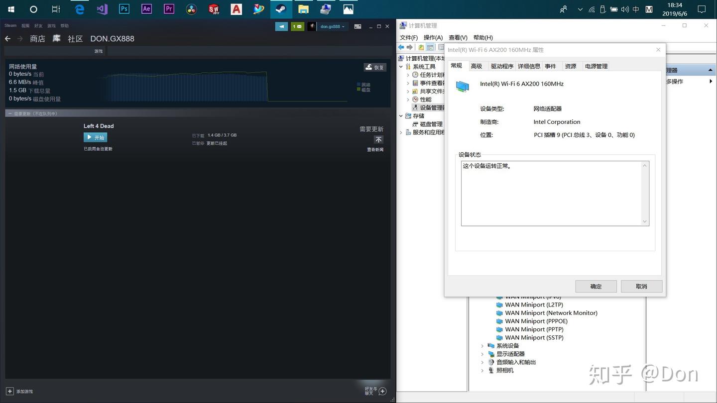Collapse the 存储 tree node
717x403 pixels.
(401, 116)
